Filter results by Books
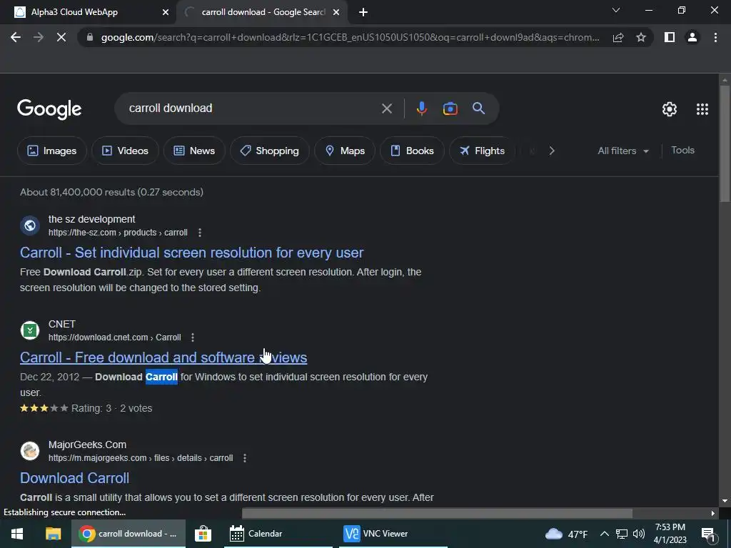731x548 pixels. point(412,151)
